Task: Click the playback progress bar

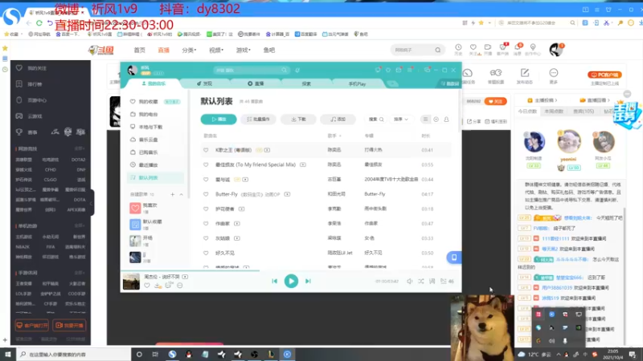Action: point(291,270)
